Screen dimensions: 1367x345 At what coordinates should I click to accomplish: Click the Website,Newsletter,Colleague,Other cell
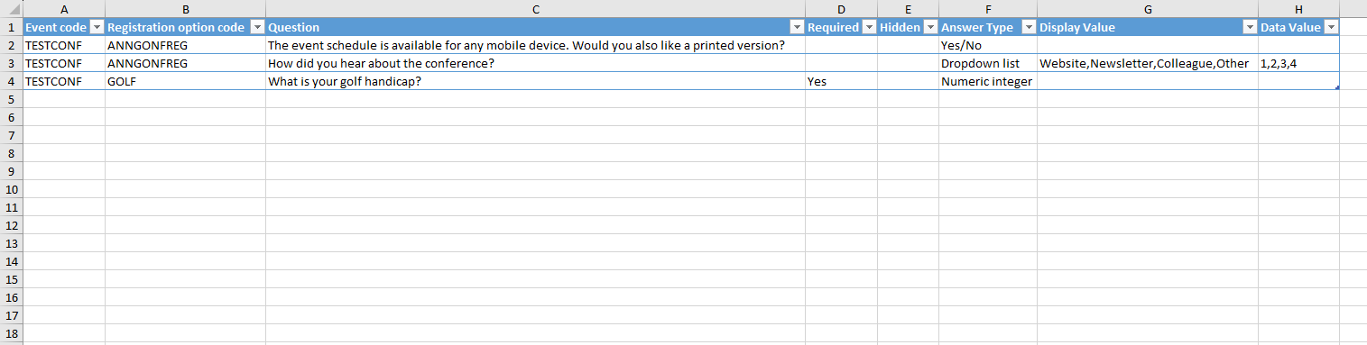tap(1148, 63)
